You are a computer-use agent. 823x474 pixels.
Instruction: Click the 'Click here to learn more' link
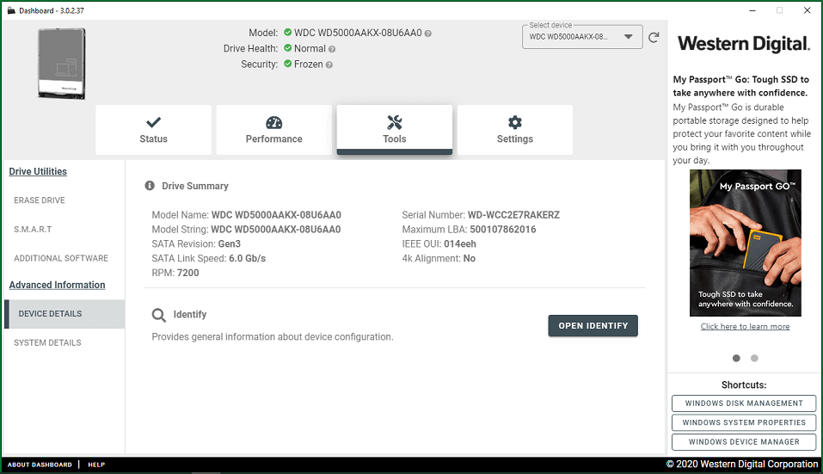[x=745, y=327]
